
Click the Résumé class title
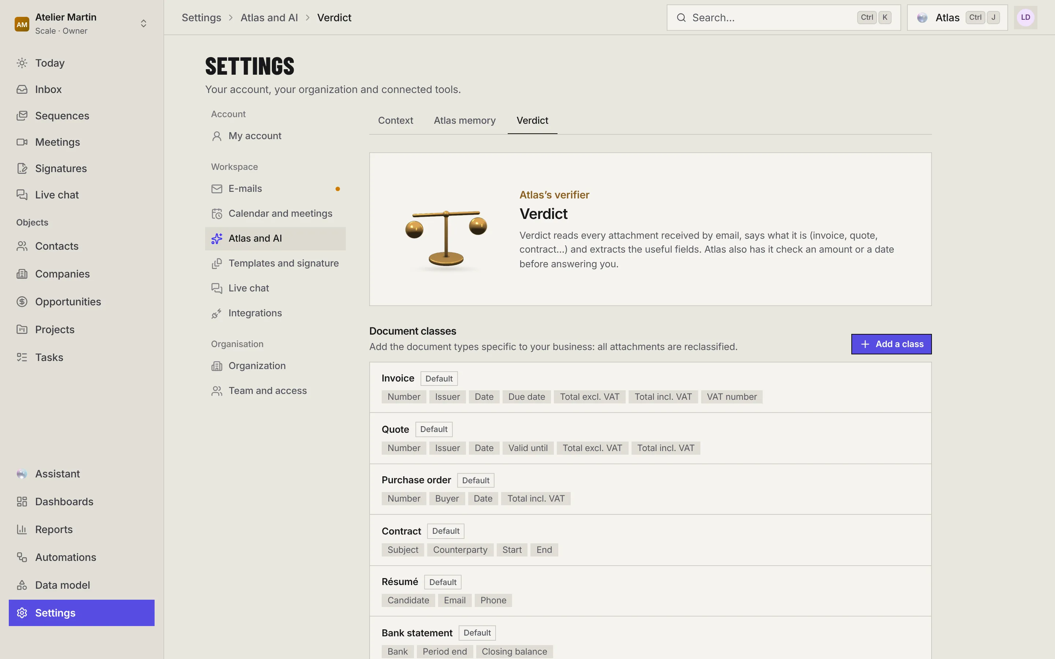(400, 582)
